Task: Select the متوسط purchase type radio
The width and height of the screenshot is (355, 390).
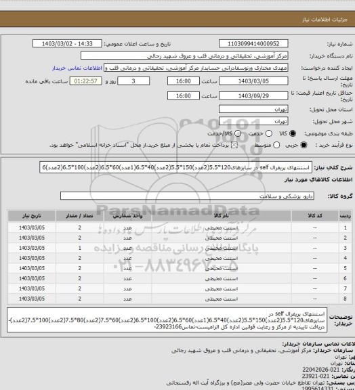Action: point(276,145)
